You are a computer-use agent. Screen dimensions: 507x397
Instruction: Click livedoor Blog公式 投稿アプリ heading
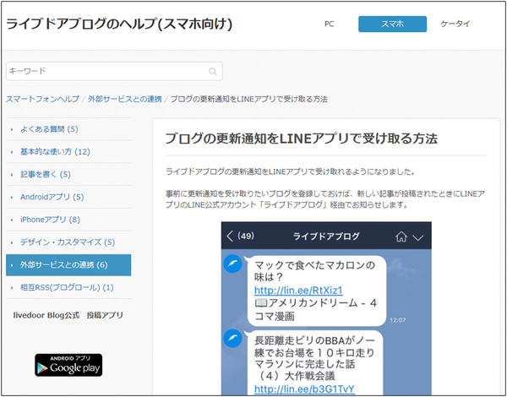(68, 316)
